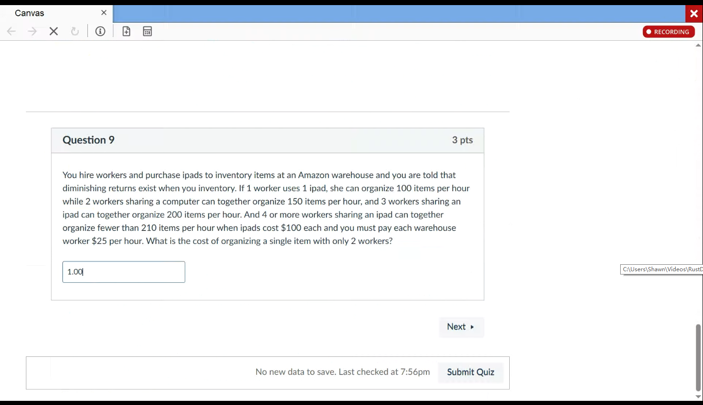Click the vertical scrollbar thumb

698,357
